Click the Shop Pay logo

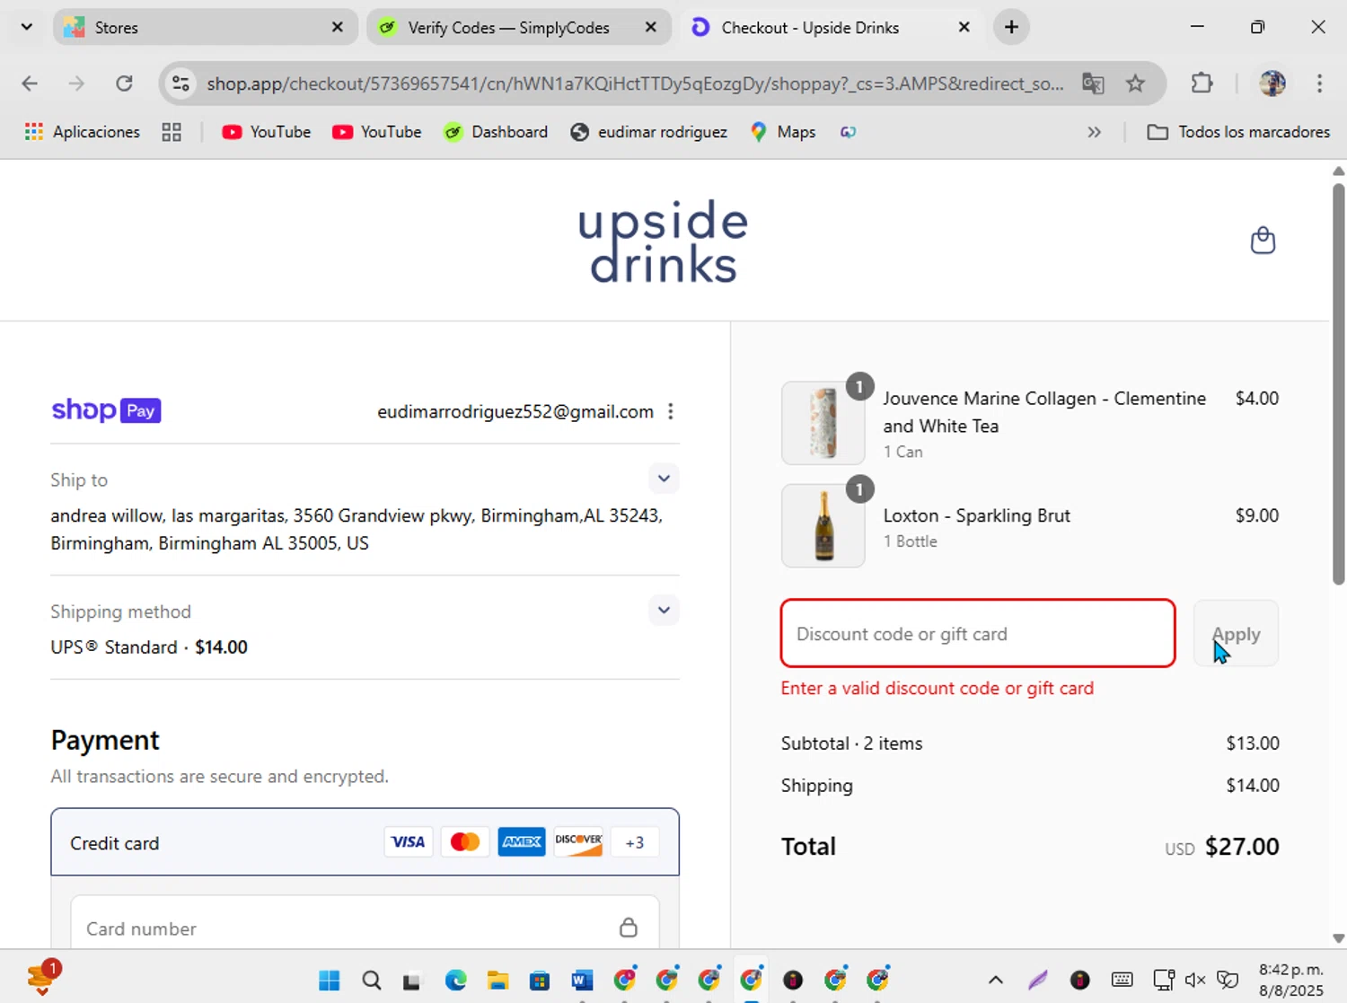click(106, 410)
